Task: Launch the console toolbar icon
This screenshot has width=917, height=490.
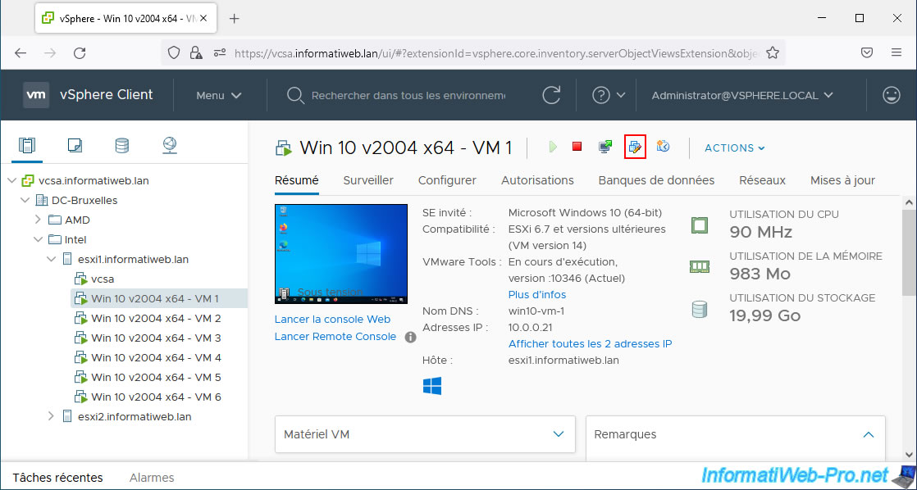Action: pos(605,147)
